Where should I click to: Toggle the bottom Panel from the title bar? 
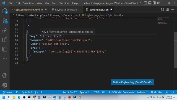(x=150, y=3)
